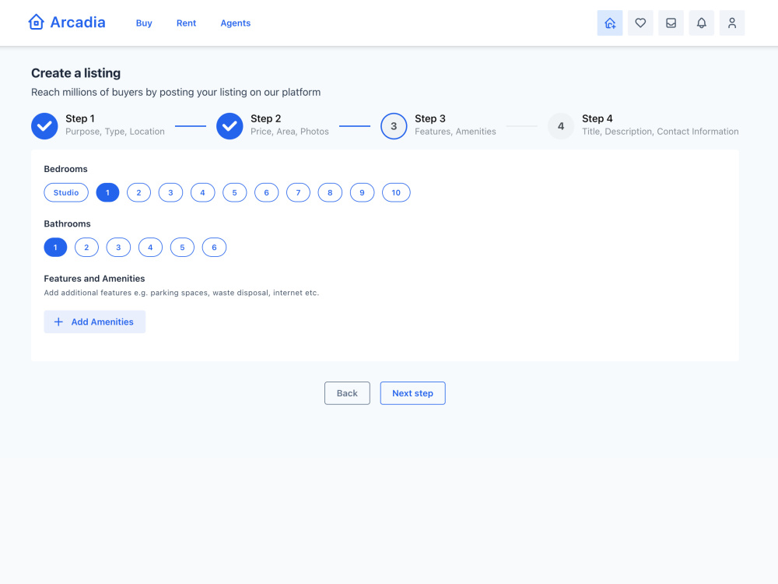This screenshot has width=778, height=584.
Task: Select 2 bedrooms option
Action: click(x=139, y=192)
